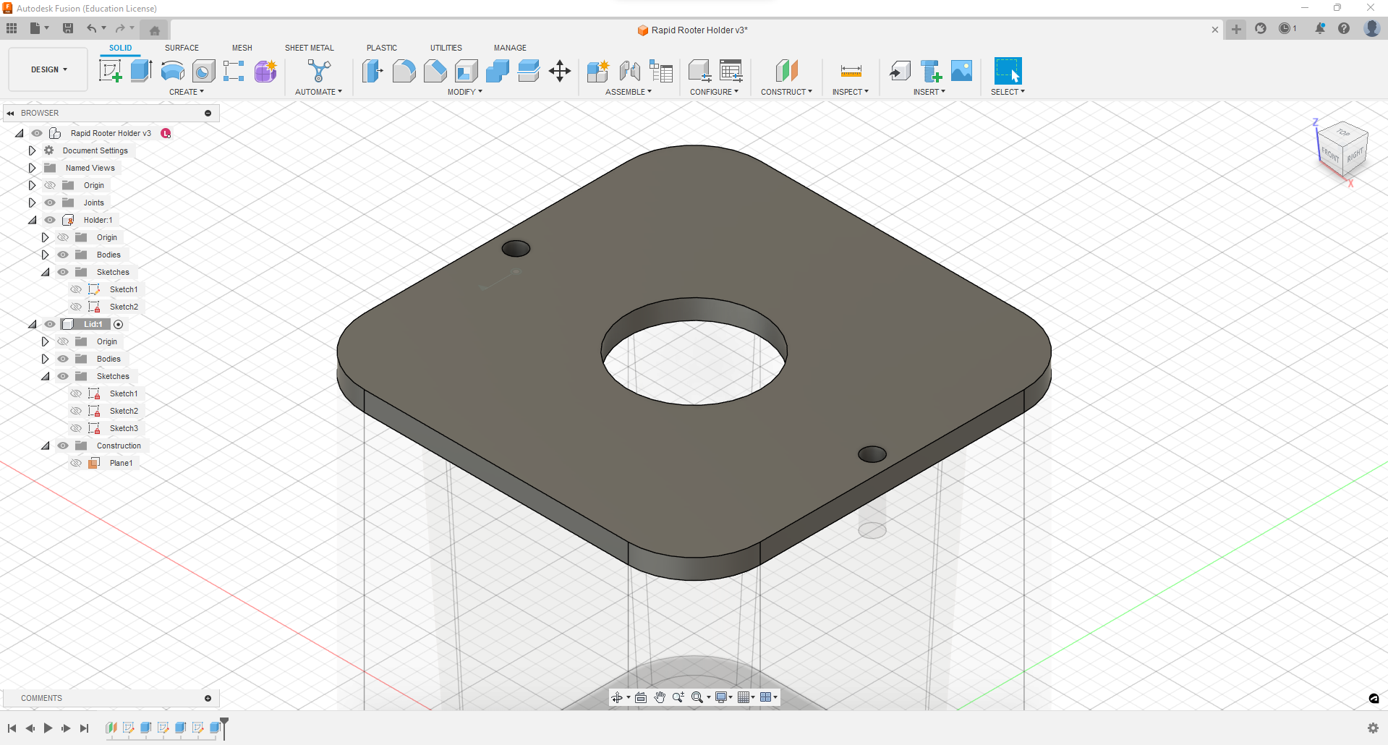Collapse the Holder:1 component node

coord(32,220)
